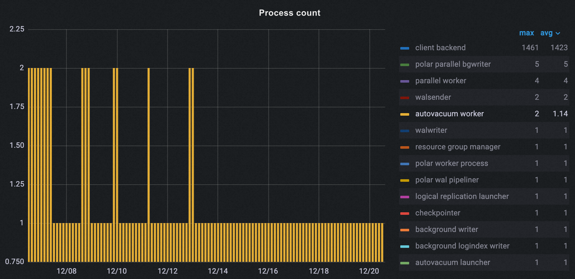Click client backend avg value 1423
The image size is (575, 279).
tap(559, 48)
